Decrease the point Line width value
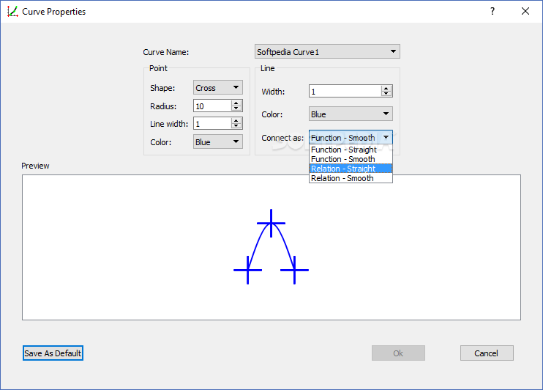Screen dimensions: 543x390 coord(236,125)
